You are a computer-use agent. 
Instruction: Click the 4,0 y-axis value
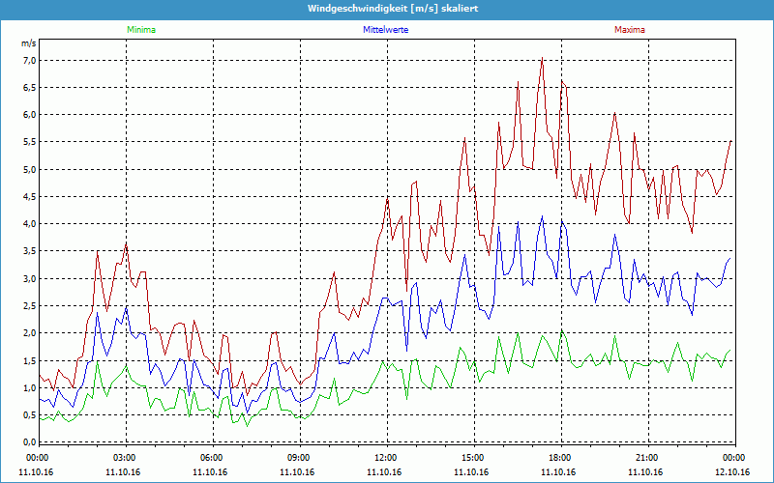click(x=30, y=224)
